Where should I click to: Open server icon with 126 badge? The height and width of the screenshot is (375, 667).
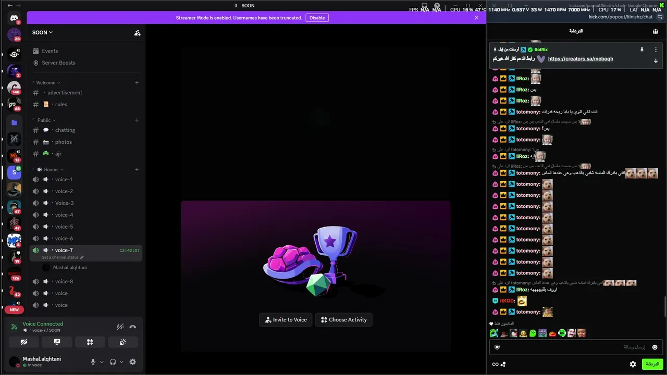14,273
